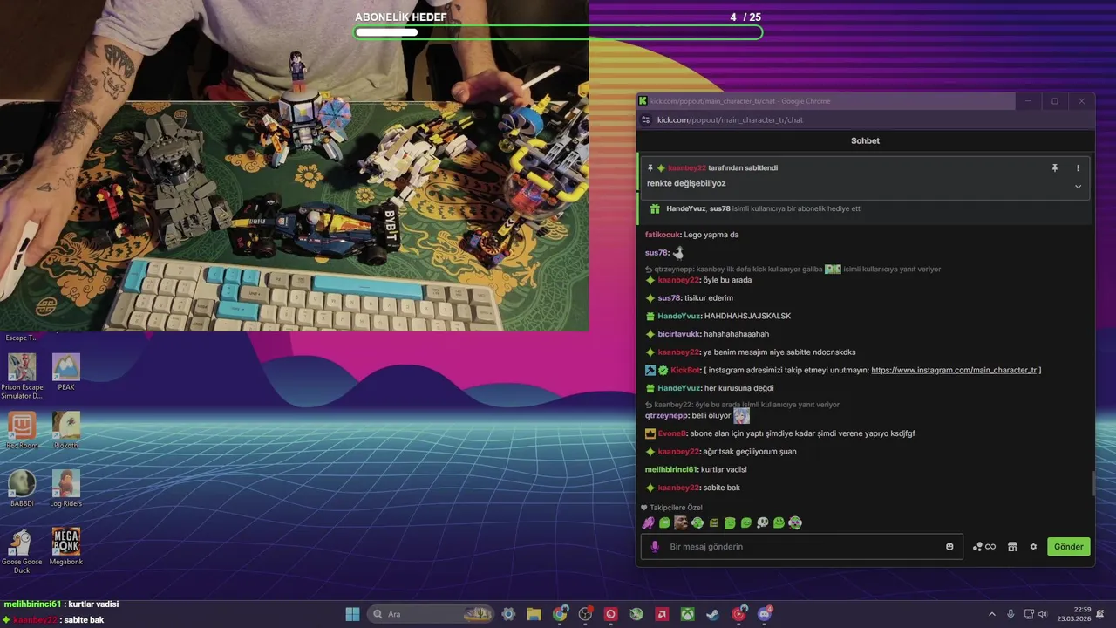This screenshot has height=628, width=1116.
Task: Click the 'kurtlar vadisi' chat message
Action: click(724, 469)
